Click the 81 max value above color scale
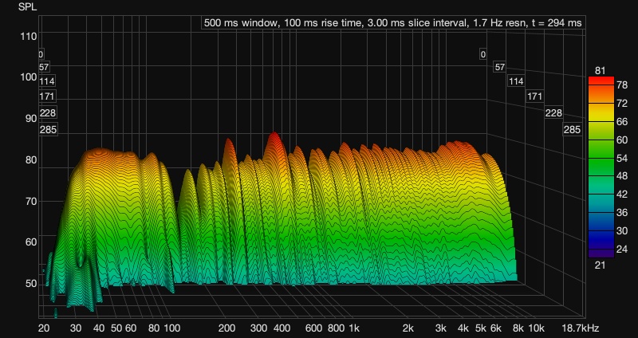638x338 pixels. pyautogui.click(x=600, y=71)
